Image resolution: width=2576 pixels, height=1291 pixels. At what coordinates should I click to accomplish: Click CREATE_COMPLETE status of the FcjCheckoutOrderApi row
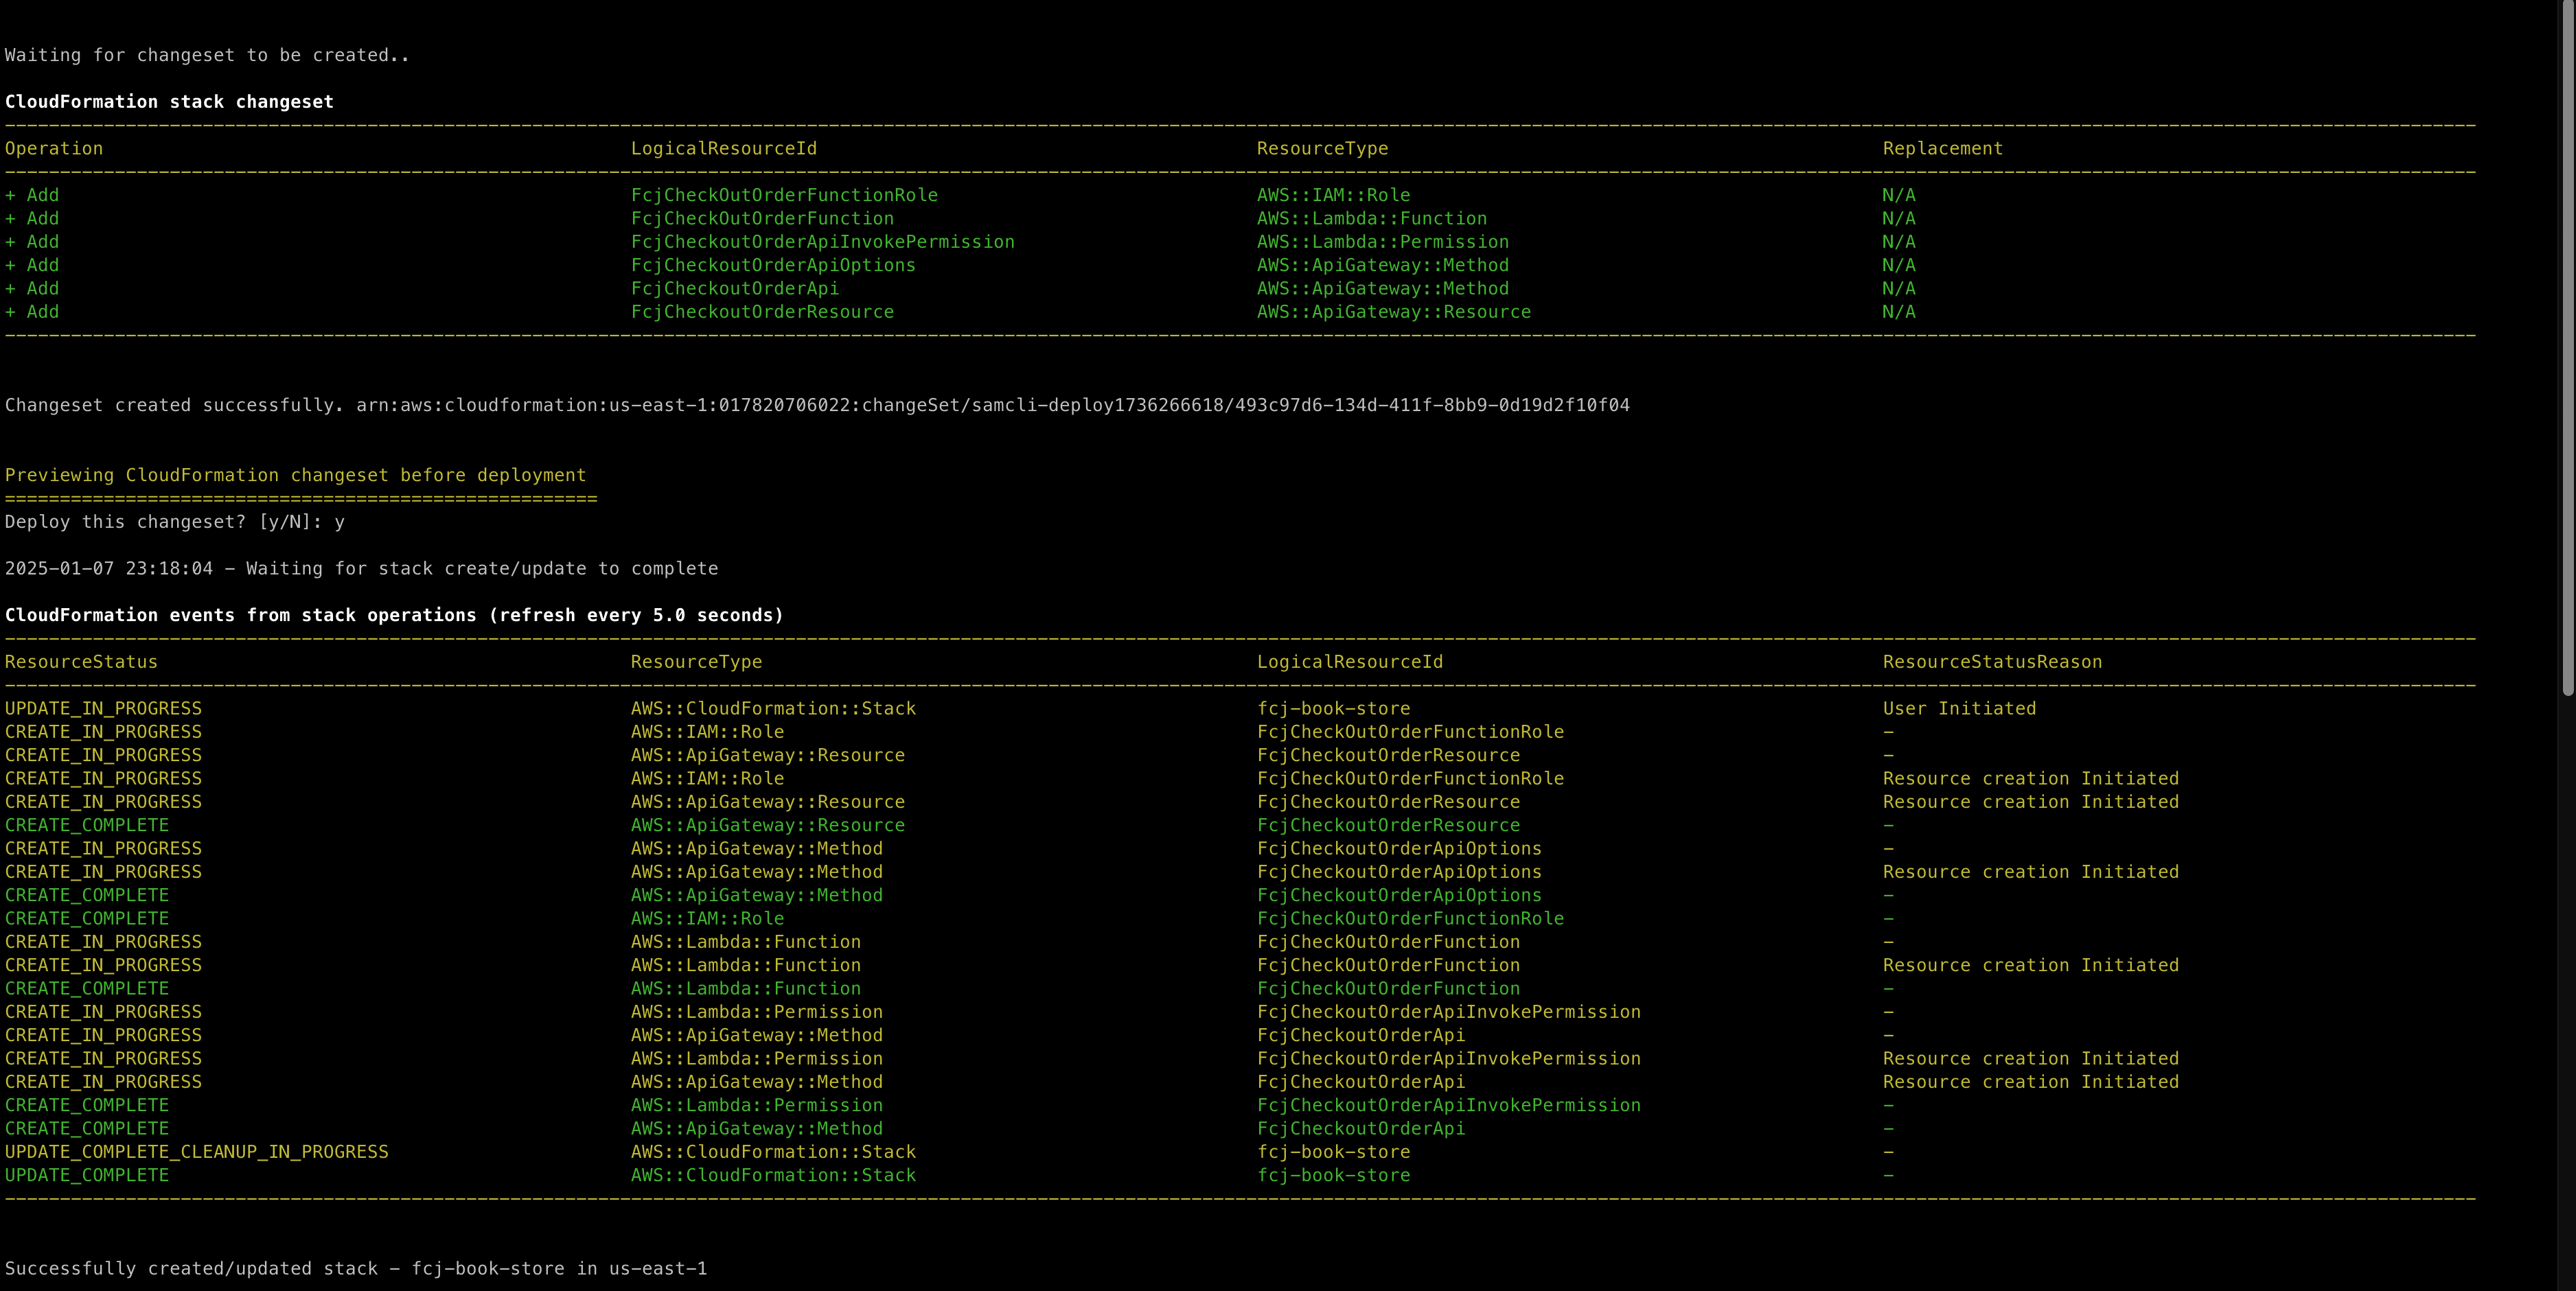pyautogui.click(x=87, y=1128)
